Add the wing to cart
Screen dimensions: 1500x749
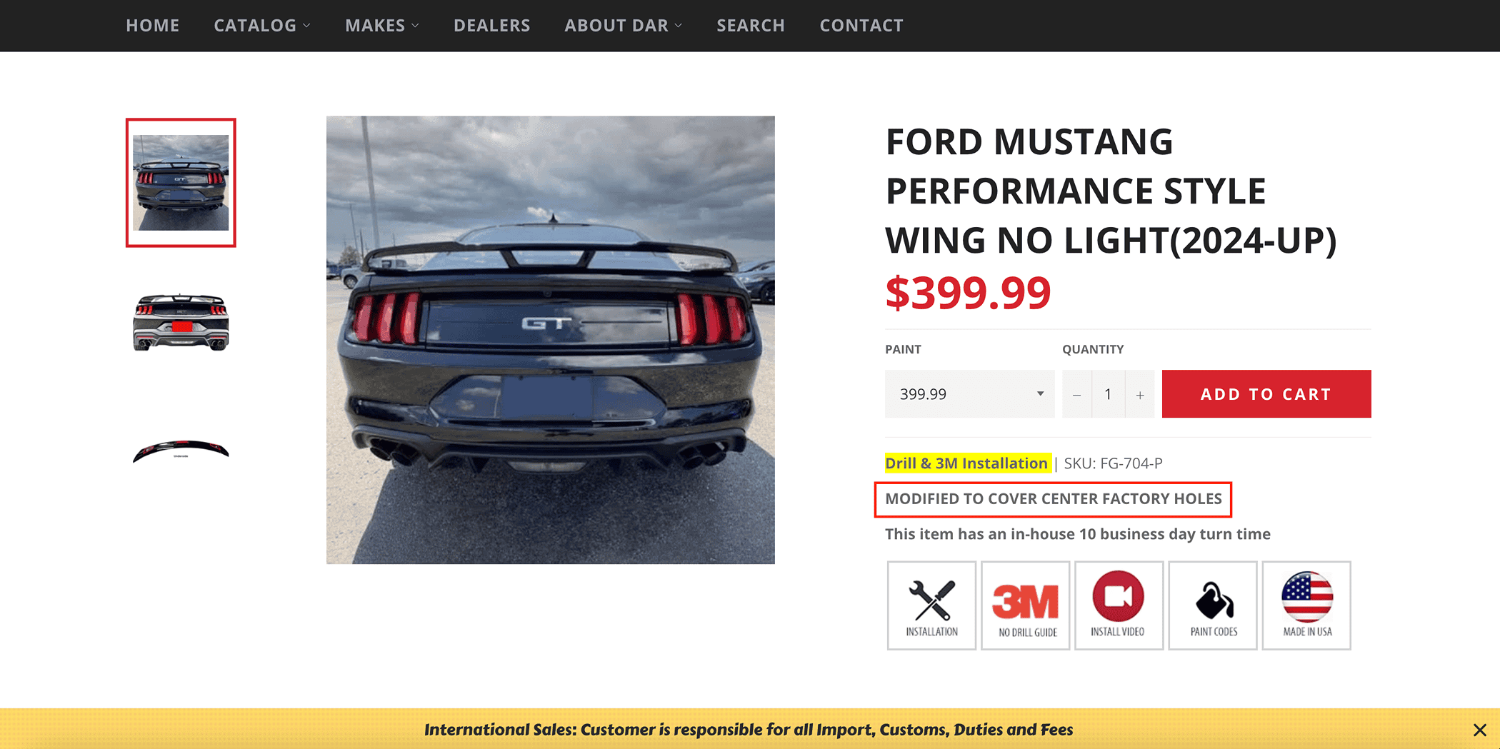point(1266,394)
